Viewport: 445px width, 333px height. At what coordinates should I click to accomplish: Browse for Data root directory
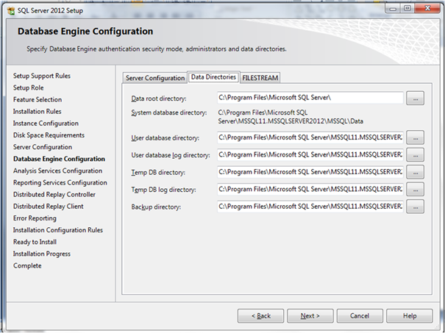click(x=415, y=99)
